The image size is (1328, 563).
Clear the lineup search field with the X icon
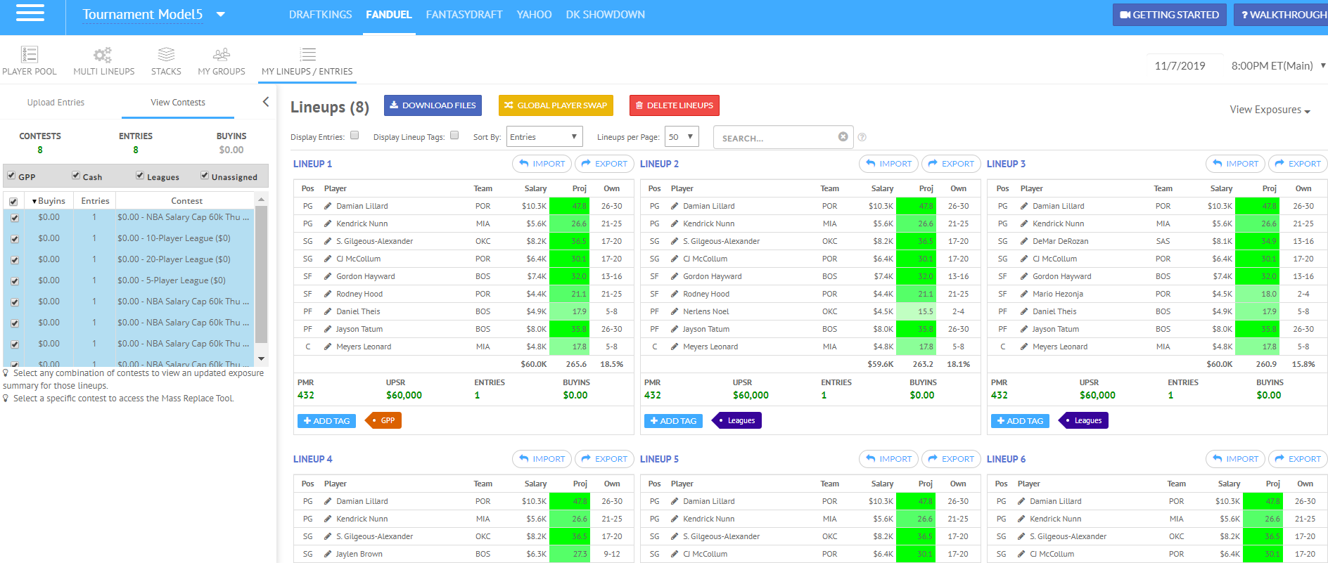(843, 137)
